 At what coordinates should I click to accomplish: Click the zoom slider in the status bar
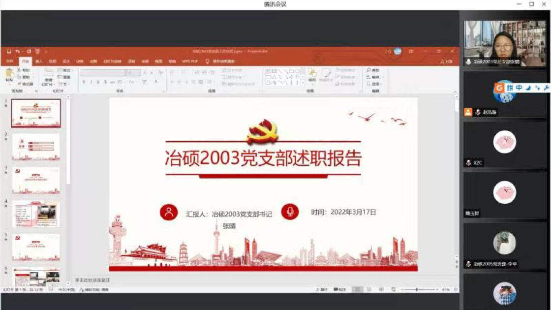click(416, 290)
